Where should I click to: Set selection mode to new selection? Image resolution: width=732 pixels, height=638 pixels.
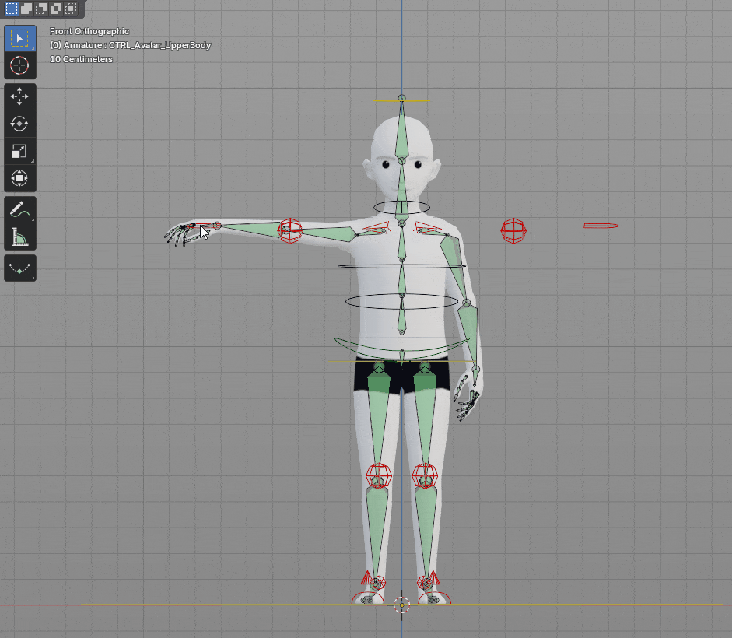pos(12,9)
